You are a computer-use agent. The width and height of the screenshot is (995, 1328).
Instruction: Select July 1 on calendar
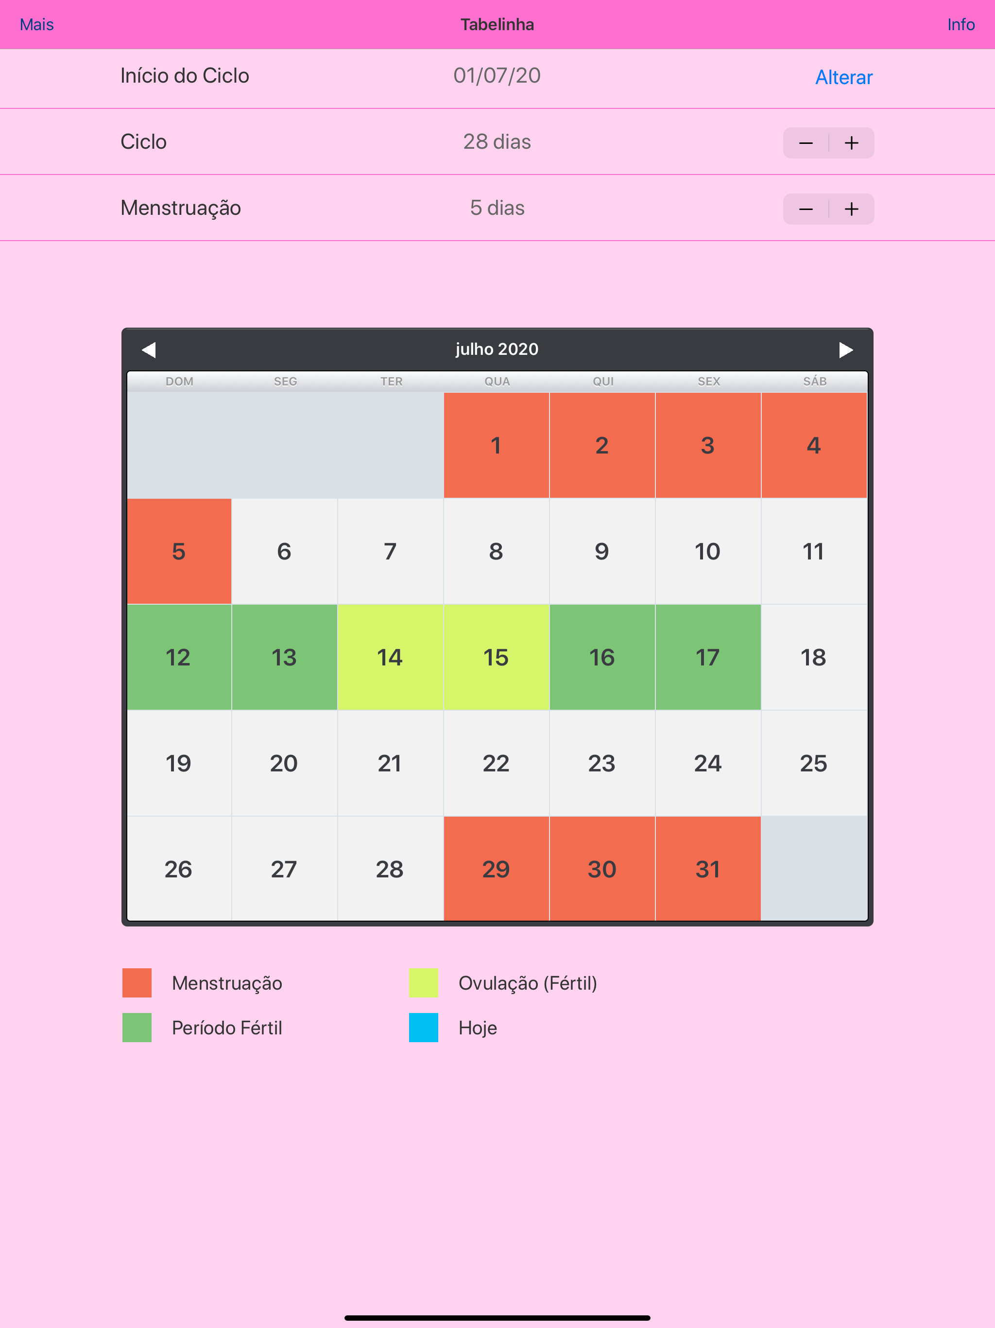497,445
